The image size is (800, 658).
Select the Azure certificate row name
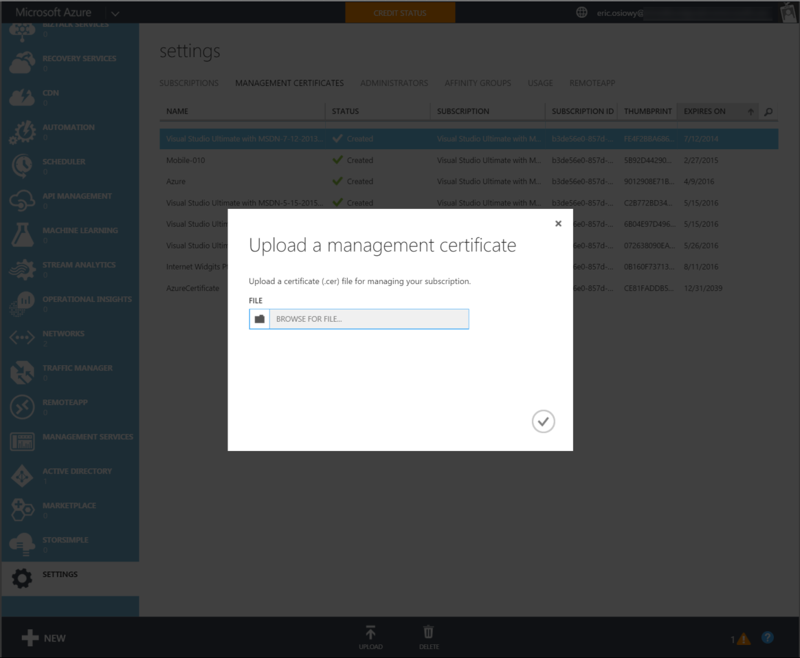pos(176,182)
